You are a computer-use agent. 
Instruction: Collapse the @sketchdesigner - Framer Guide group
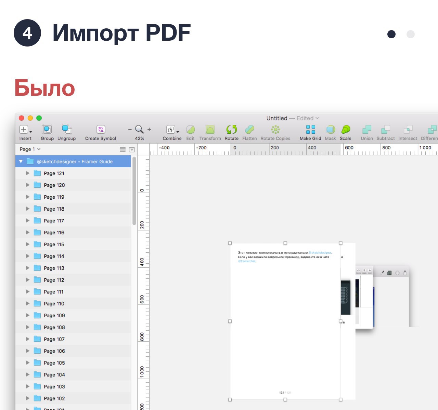[x=21, y=161]
